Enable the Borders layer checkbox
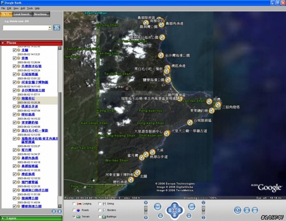 [x=100, y=210]
